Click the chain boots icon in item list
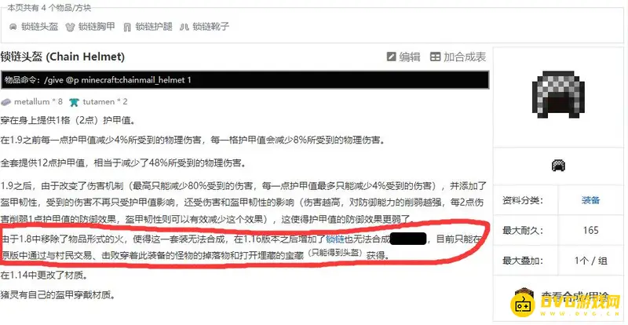The image size is (628, 325). click(x=184, y=27)
